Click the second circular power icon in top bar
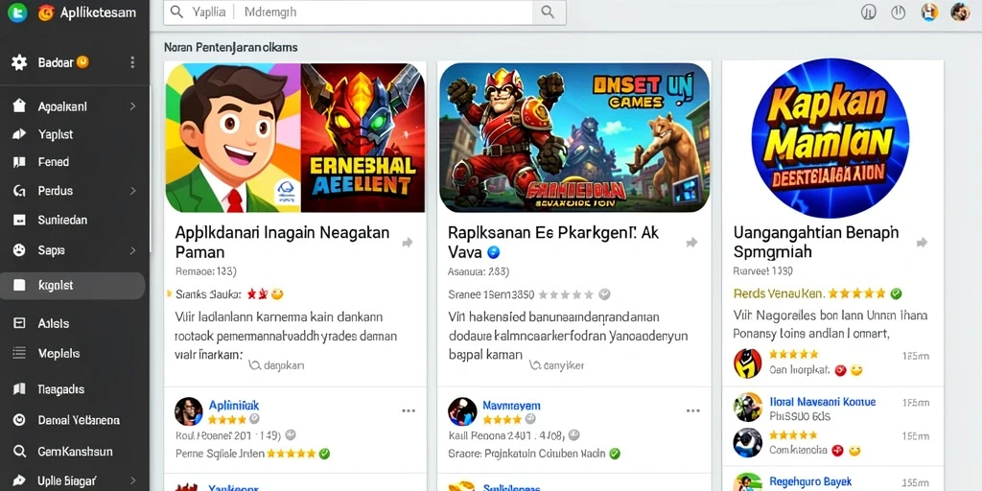Image resolution: width=982 pixels, height=491 pixels. 898,12
